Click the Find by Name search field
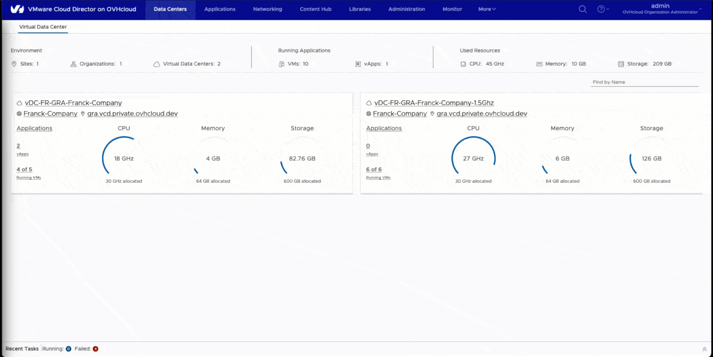Image resolution: width=713 pixels, height=357 pixels. 644,82
